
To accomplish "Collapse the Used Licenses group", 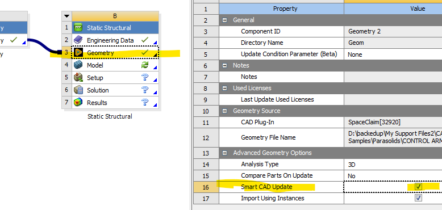I will pos(224,89).
